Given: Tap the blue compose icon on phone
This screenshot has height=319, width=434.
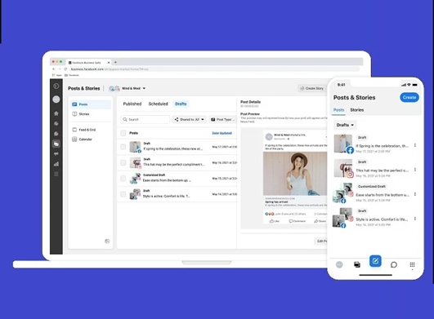Looking at the screenshot, I should tap(375, 261).
